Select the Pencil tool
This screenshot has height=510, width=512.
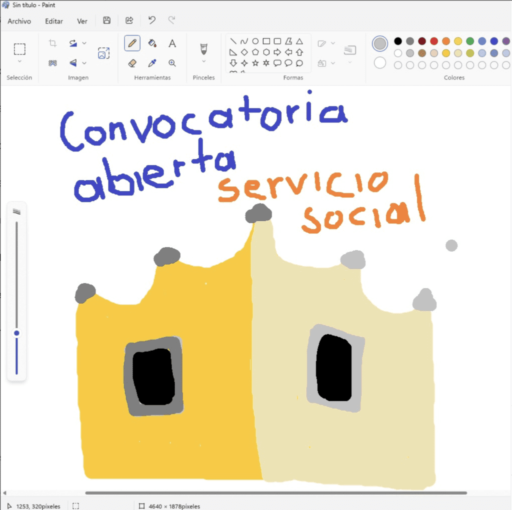click(132, 43)
